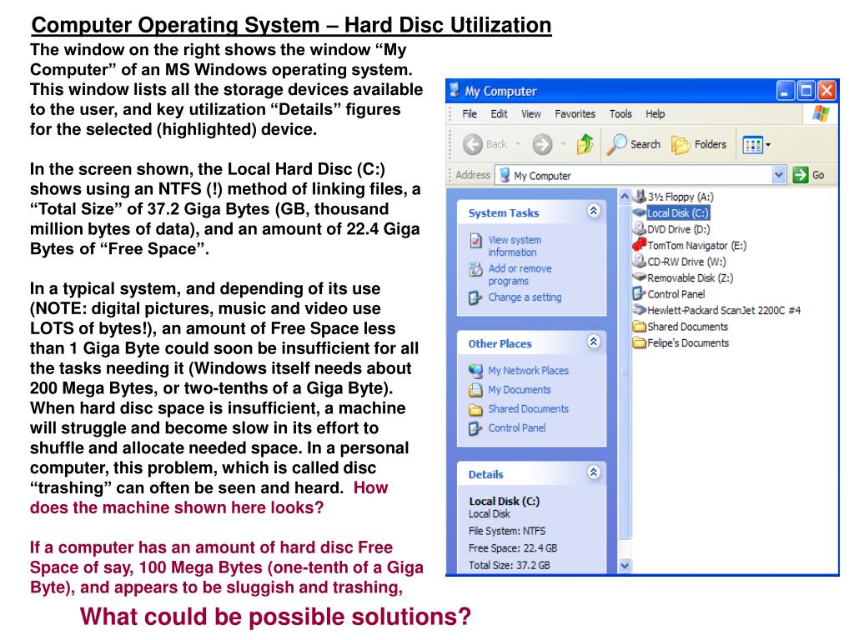This screenshot has width=854, height=640.
Task: Click the 'Free Space: 22.4 GB' text
Action: pos(513,548)
